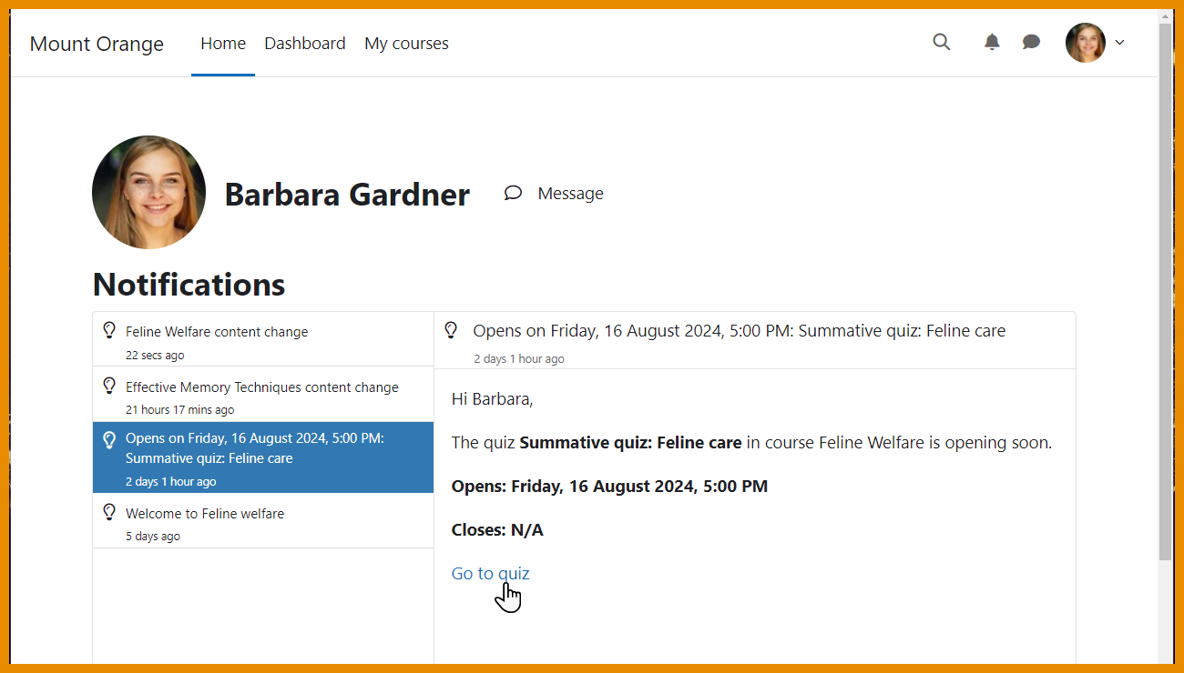Open the search magnifier icon
The image size is (1184, 673).
click(942, 42)
